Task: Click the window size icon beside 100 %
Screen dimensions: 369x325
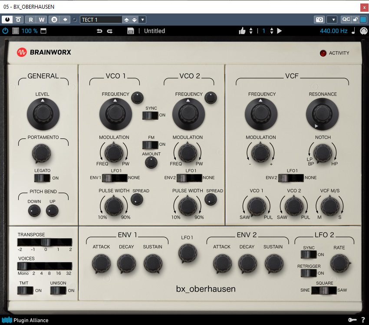Action: coord(43,31)
